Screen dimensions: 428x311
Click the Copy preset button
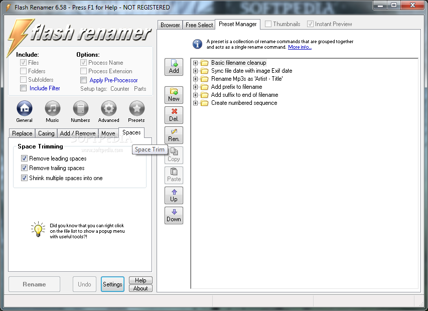point(174,155)
